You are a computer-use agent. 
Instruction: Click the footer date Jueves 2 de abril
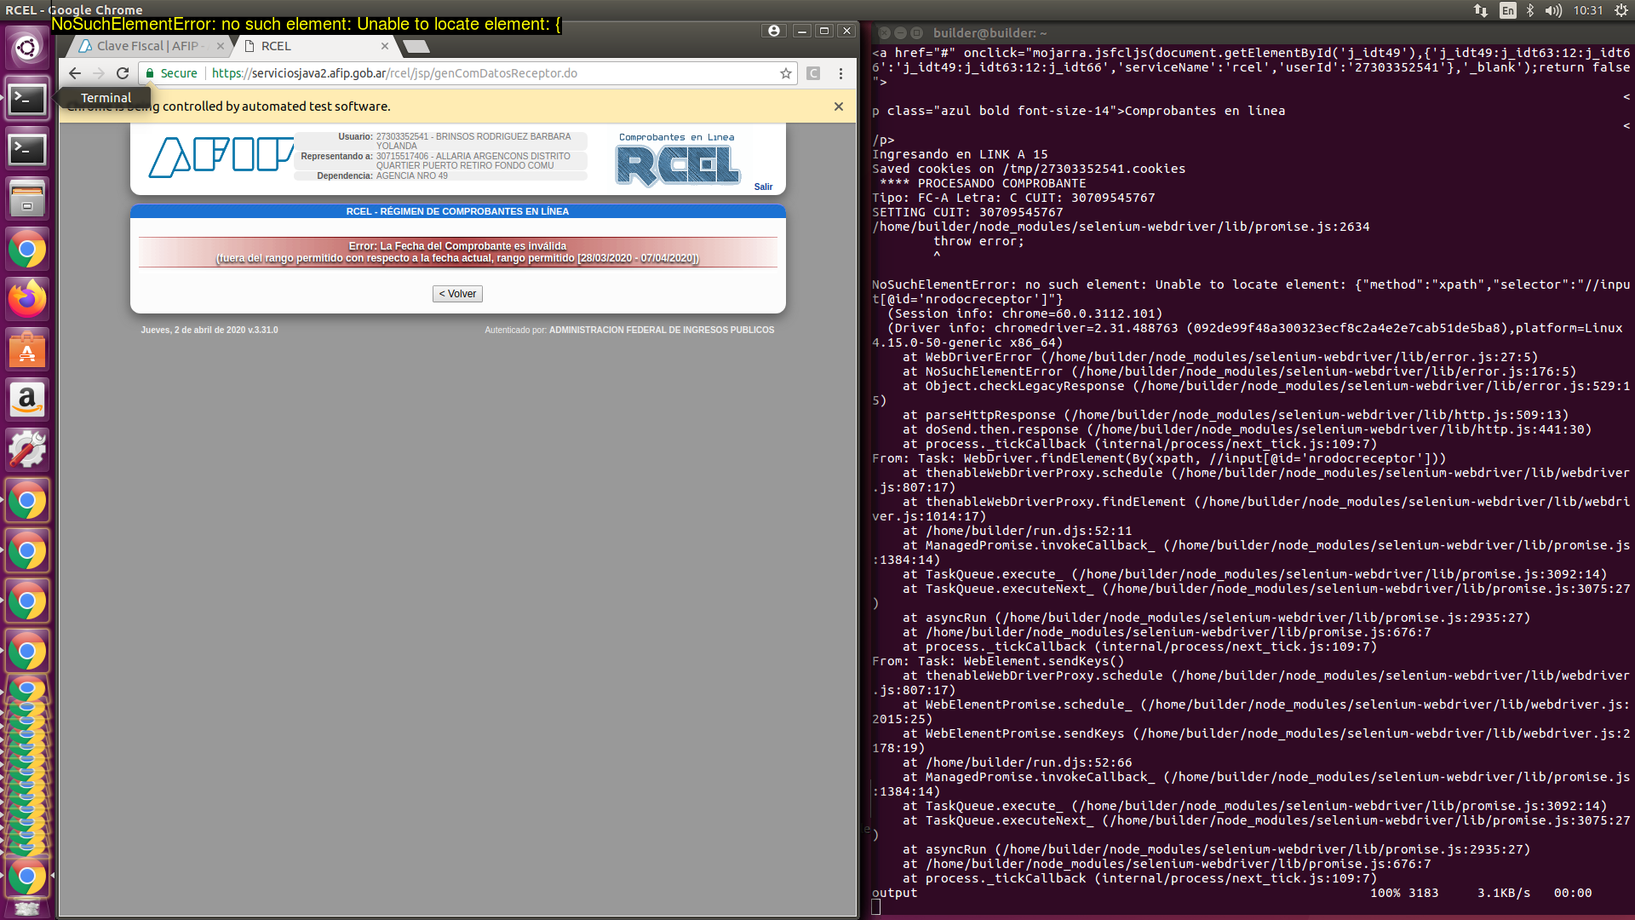[209, 331]
